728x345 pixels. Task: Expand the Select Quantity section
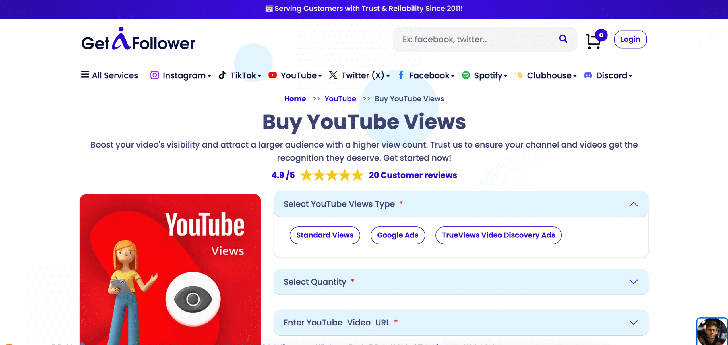click(x=461, y=282)
